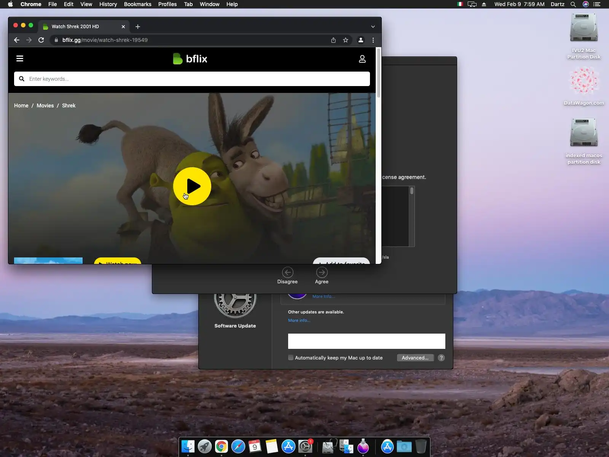Close the Watch Shrek 2001 HD tab
Image resolution: width=609 pixels, height=457 pixels.
click(123, 27)
